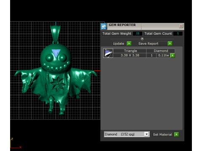The image size is (202, 151).
Task: Click the Total Gem Count value field
Action: [178, 34]
